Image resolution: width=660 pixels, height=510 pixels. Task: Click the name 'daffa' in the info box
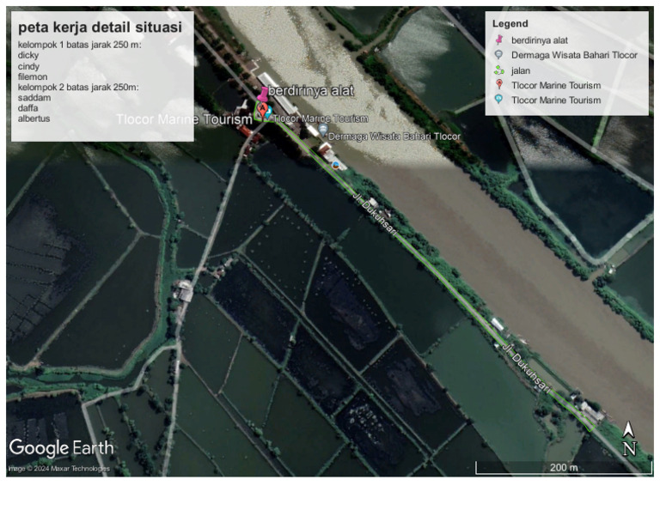point(27,108)
